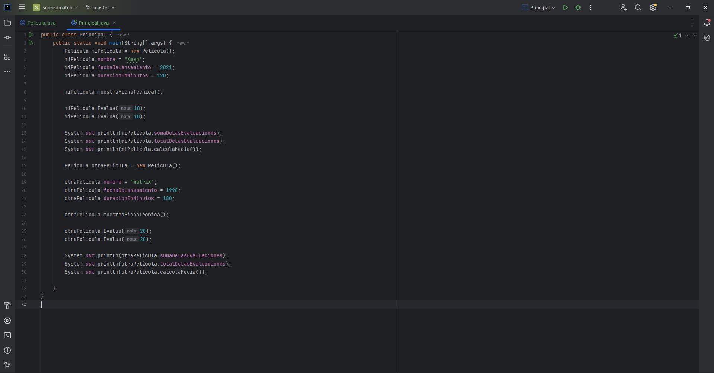Switch to the Pelicula.java tab

(x=38, y=23)
